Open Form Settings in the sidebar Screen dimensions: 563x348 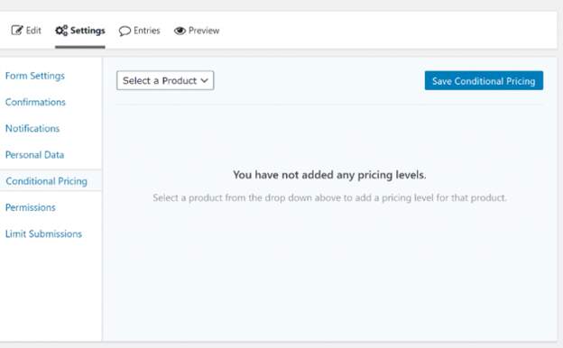pyautogui.click(x=35, y=76)
